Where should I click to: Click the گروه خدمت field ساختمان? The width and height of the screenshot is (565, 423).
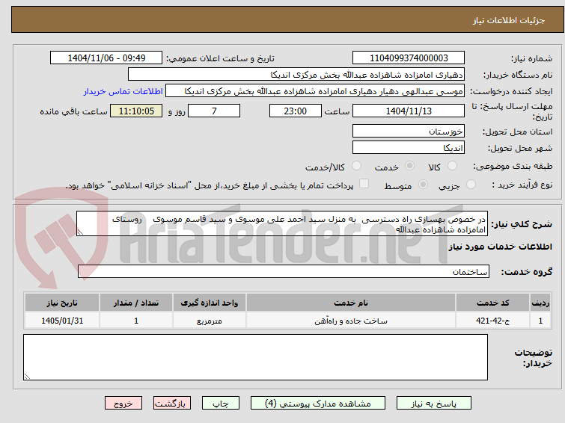(284, 271)
